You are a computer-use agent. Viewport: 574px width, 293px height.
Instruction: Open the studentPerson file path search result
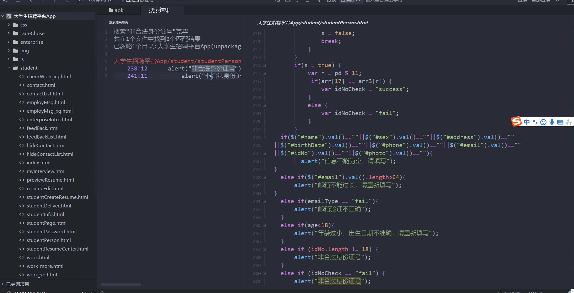(177, 61)
